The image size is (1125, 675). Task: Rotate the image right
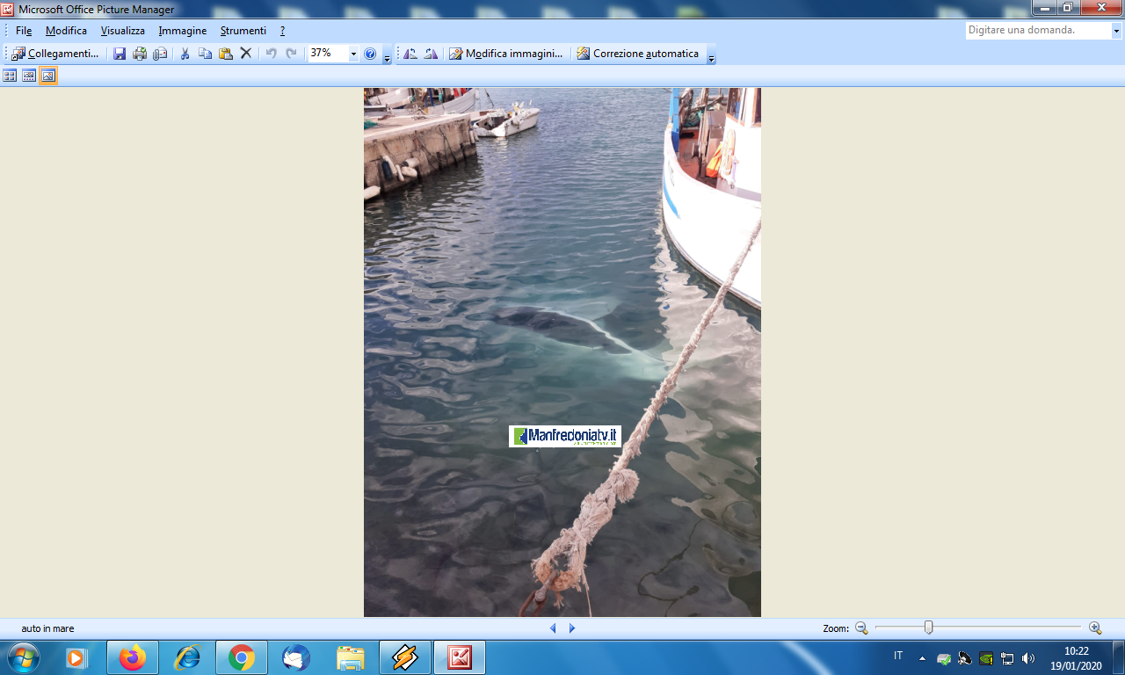click(431, 54)
